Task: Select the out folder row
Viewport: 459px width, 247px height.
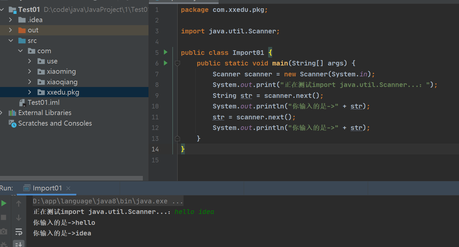Action: (x=74, y=30)
